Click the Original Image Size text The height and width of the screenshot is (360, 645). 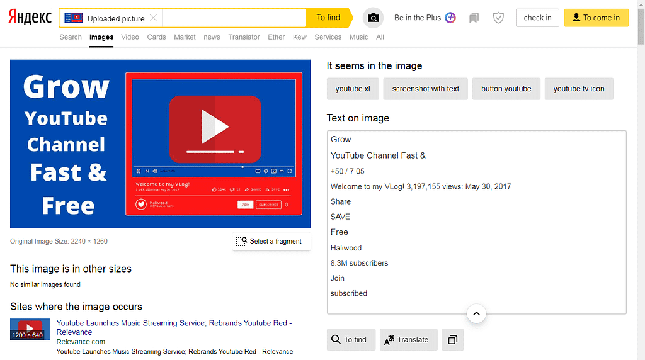[59, 241]
